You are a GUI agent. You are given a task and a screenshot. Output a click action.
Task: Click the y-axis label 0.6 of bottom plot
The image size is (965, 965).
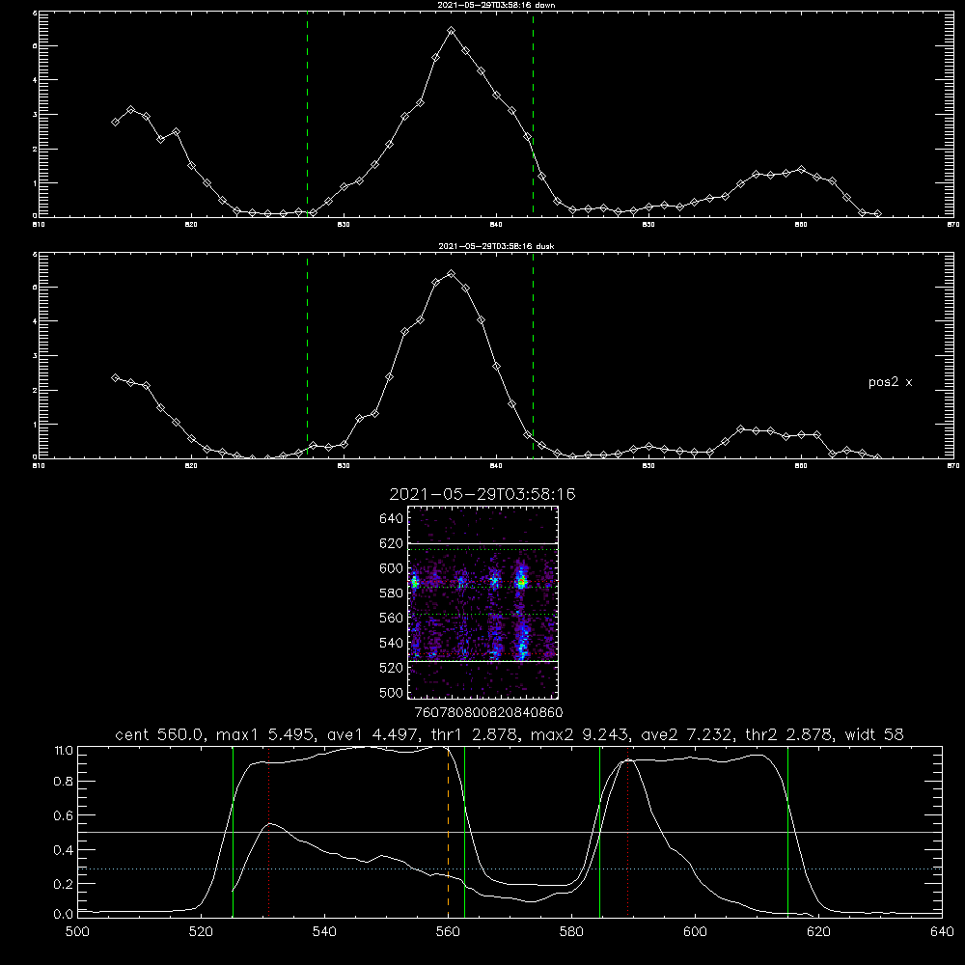(64, 815)
